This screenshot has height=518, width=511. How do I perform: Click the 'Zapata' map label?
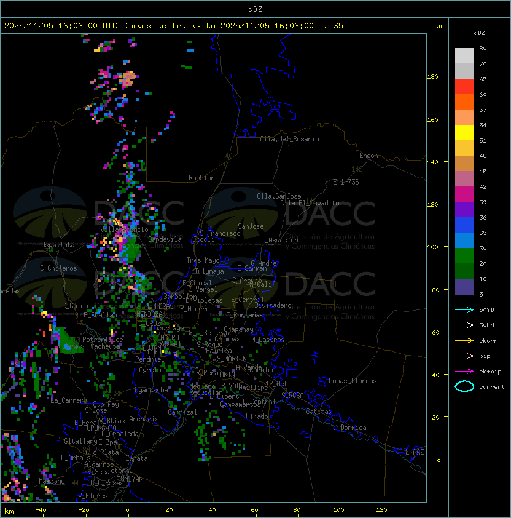coord(136,458)
